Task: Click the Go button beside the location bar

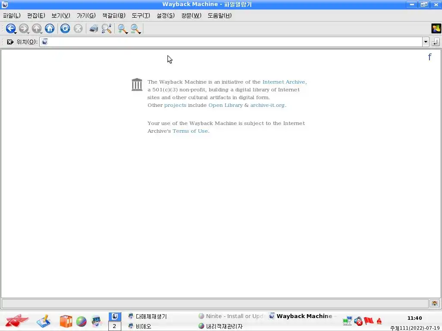Action: point(436,42)
